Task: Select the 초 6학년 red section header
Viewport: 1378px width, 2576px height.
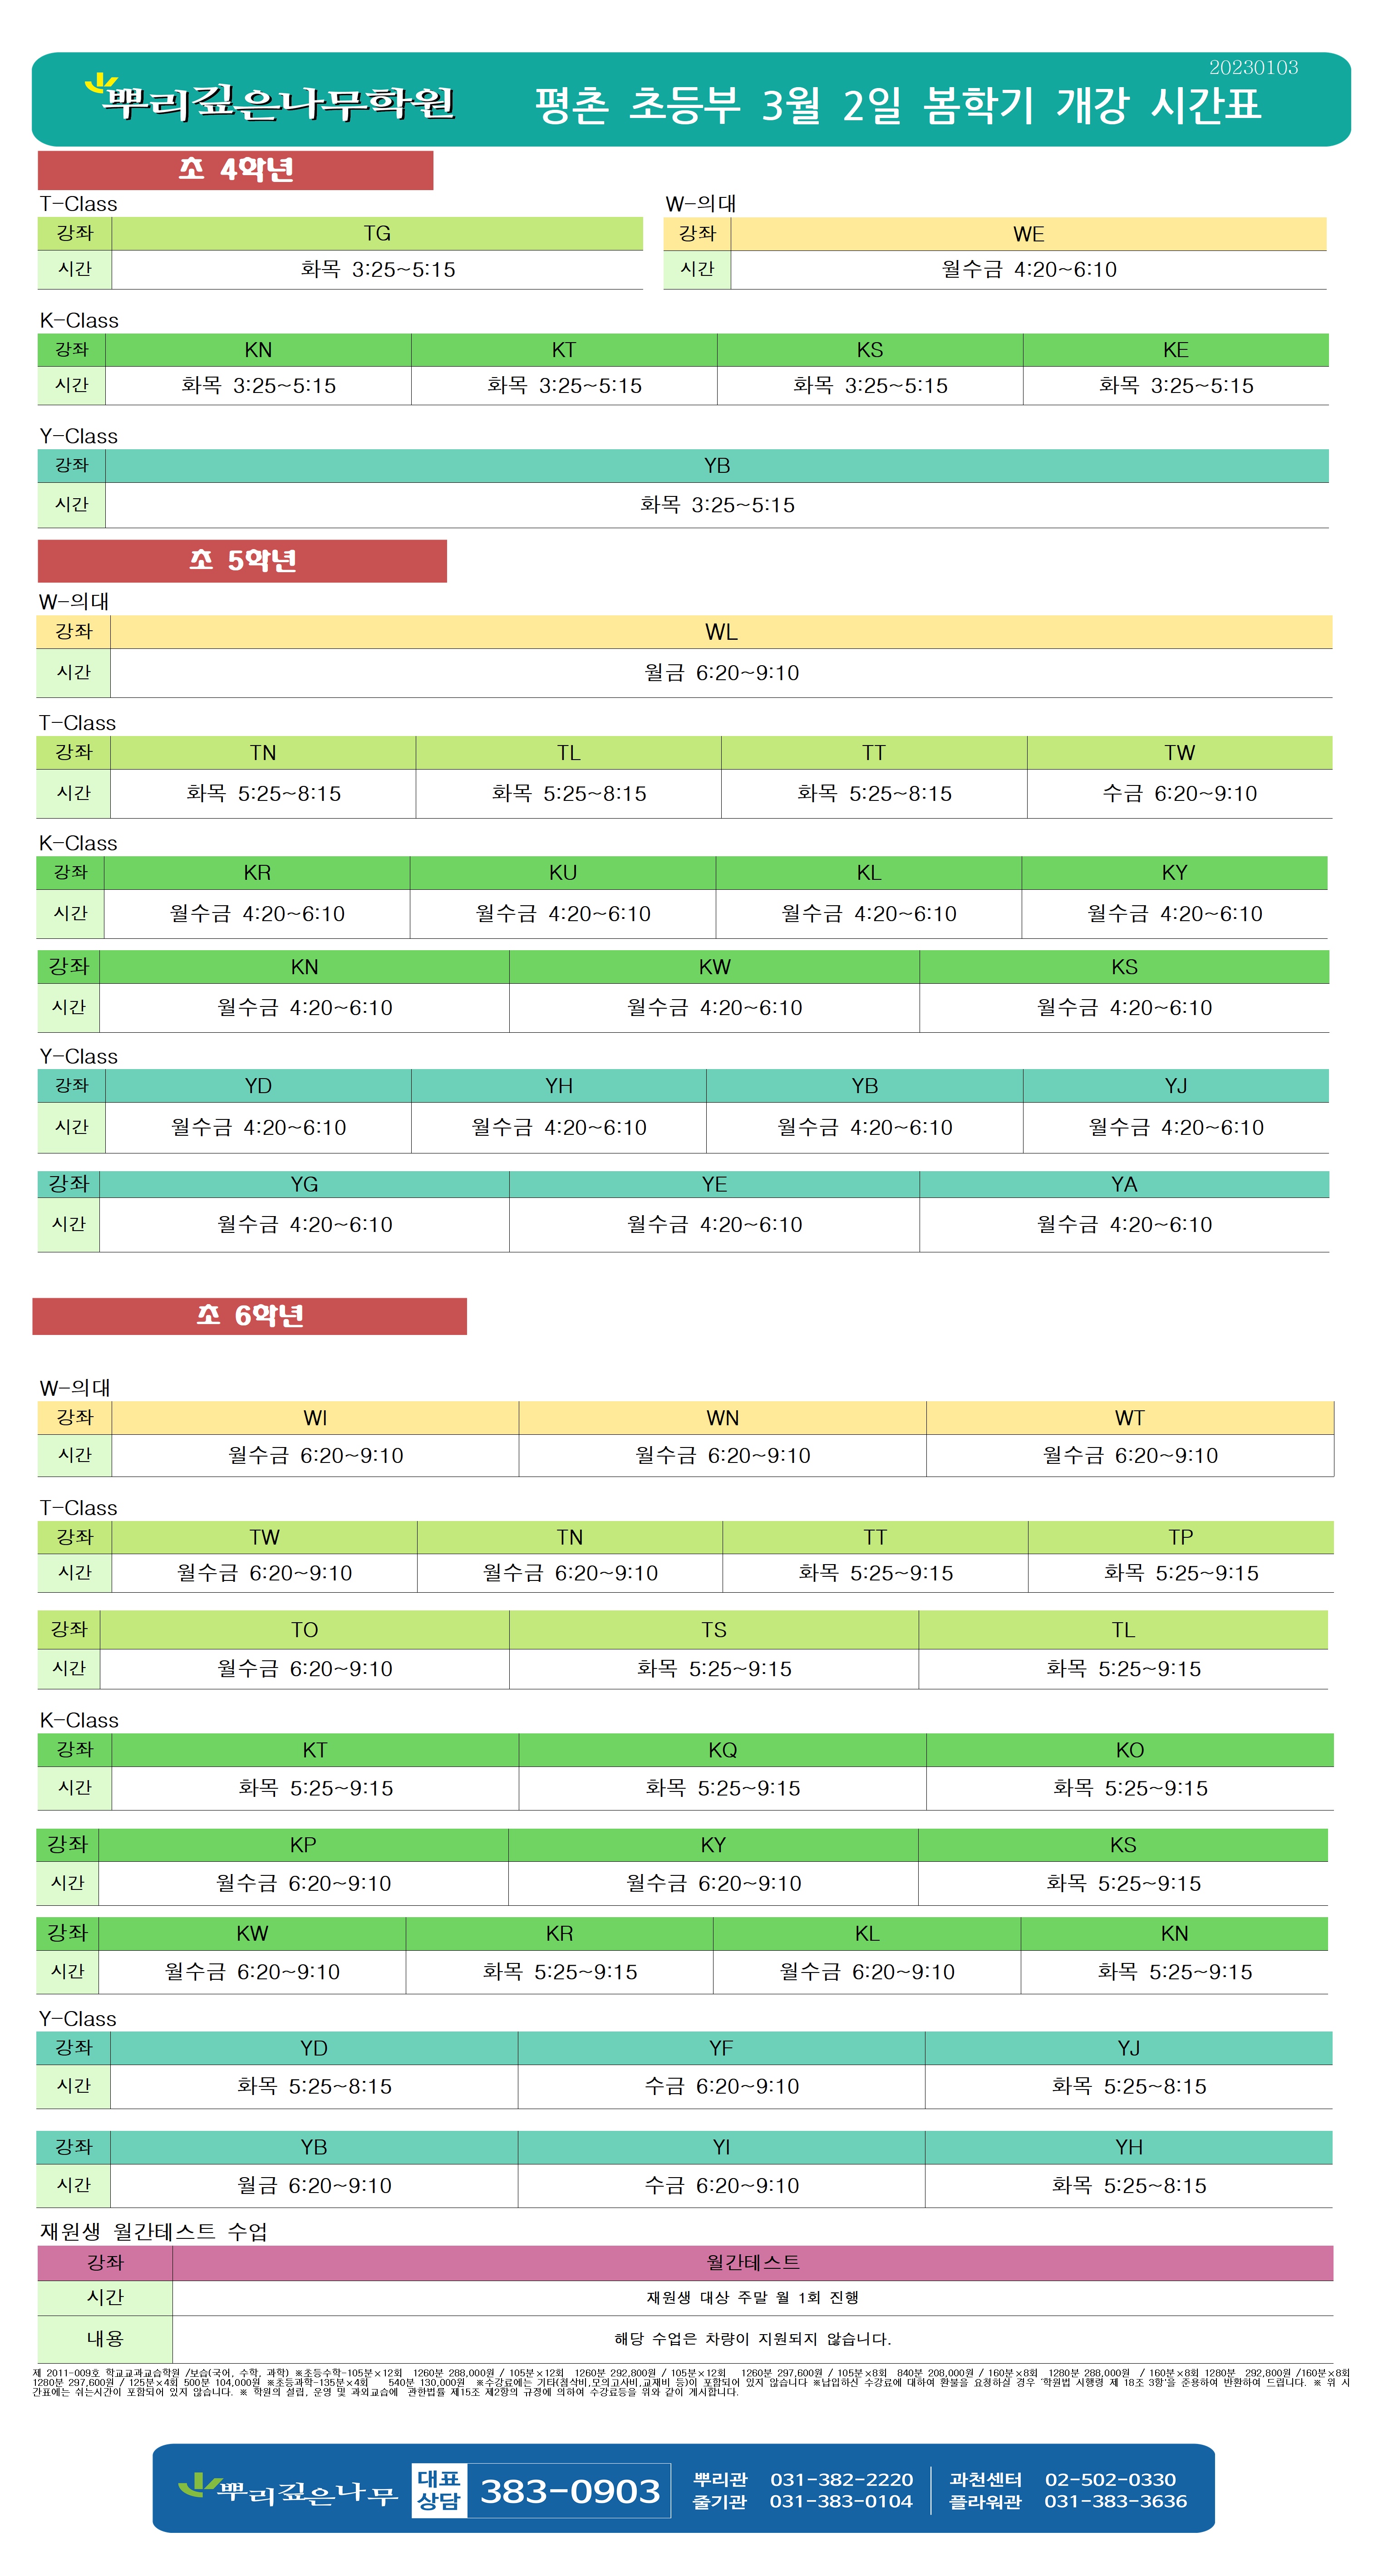Action: (249, 1316)
